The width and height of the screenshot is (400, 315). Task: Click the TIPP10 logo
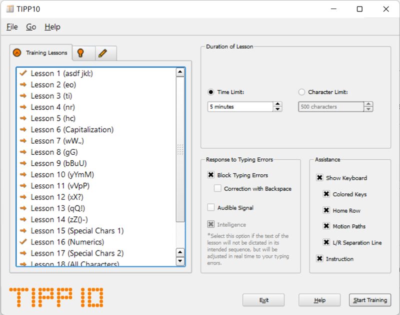click(x=55, y=296)
